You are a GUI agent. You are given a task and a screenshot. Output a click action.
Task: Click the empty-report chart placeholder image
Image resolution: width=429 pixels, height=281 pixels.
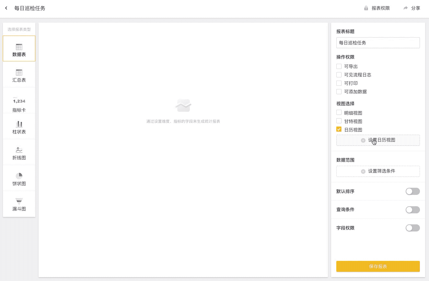pyautogui.click(x=183, y=106)
